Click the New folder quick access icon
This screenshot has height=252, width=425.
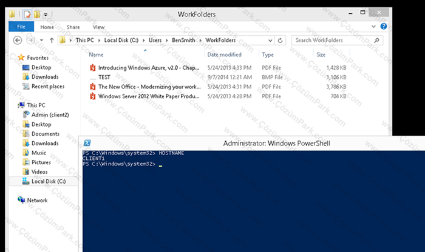click(37, 14)
